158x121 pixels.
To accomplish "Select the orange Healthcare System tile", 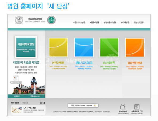I will [x=135, y=48].
